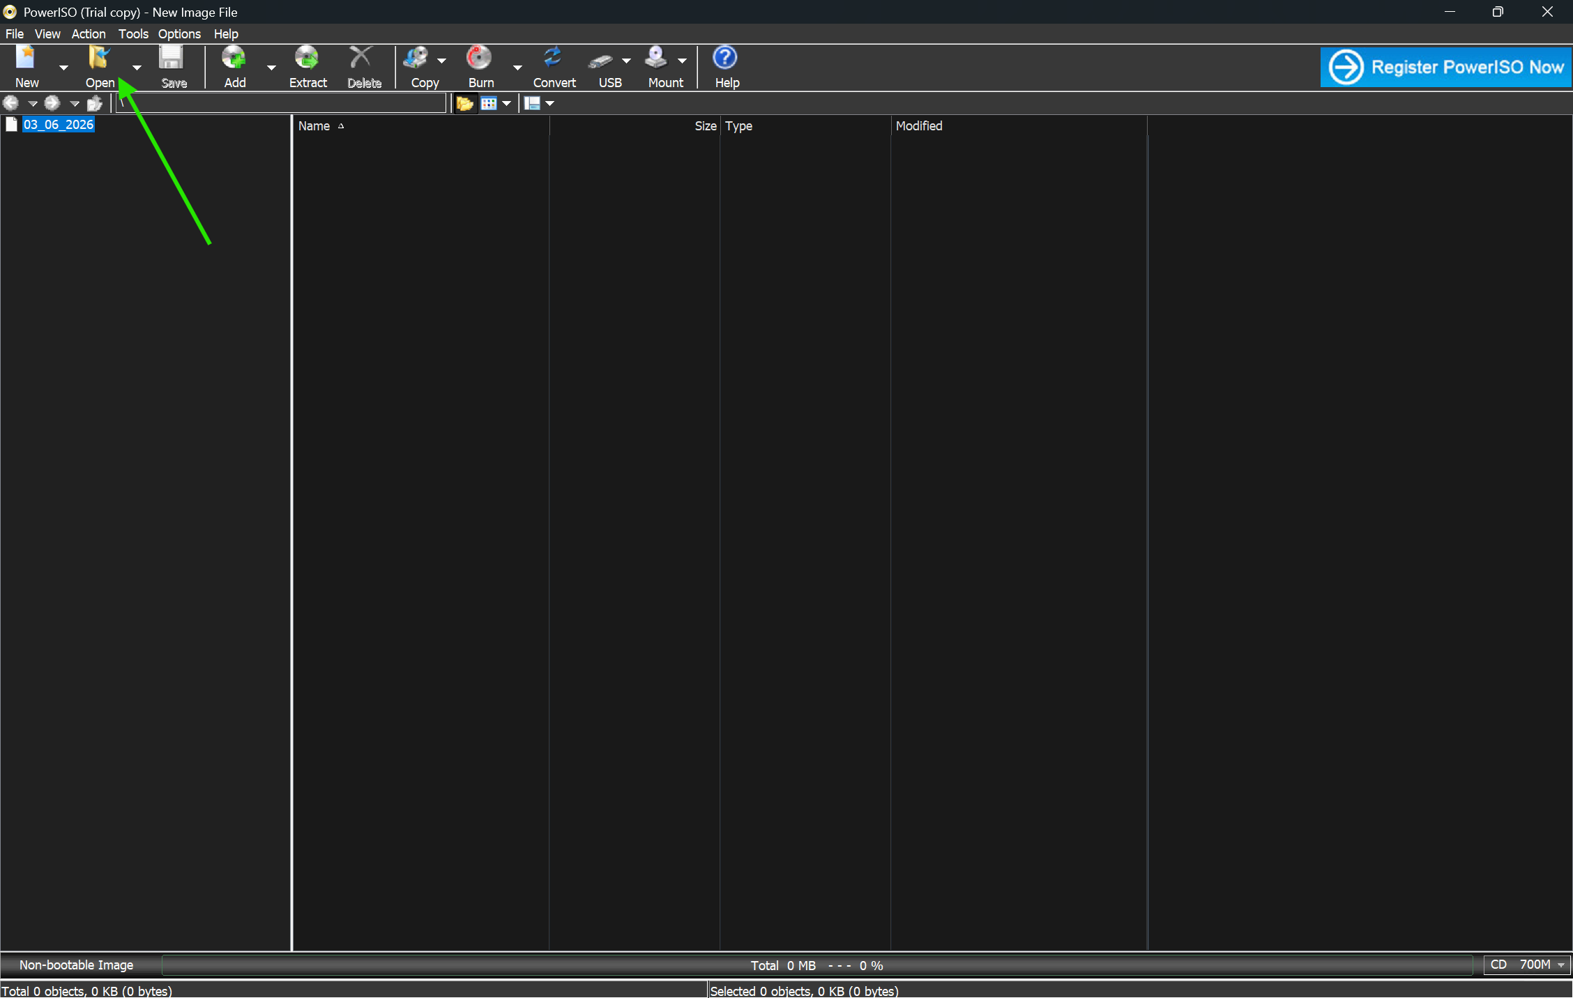
Task: Expand the New button dropdown arrow
Action: pos(63,68)
